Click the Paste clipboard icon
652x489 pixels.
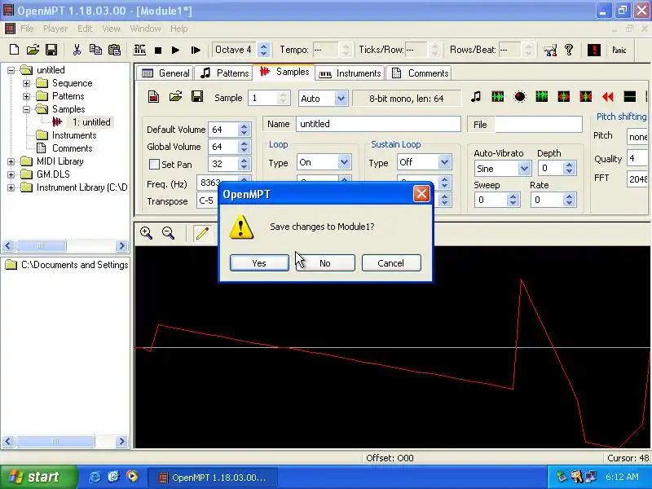[x=114, y=50]
